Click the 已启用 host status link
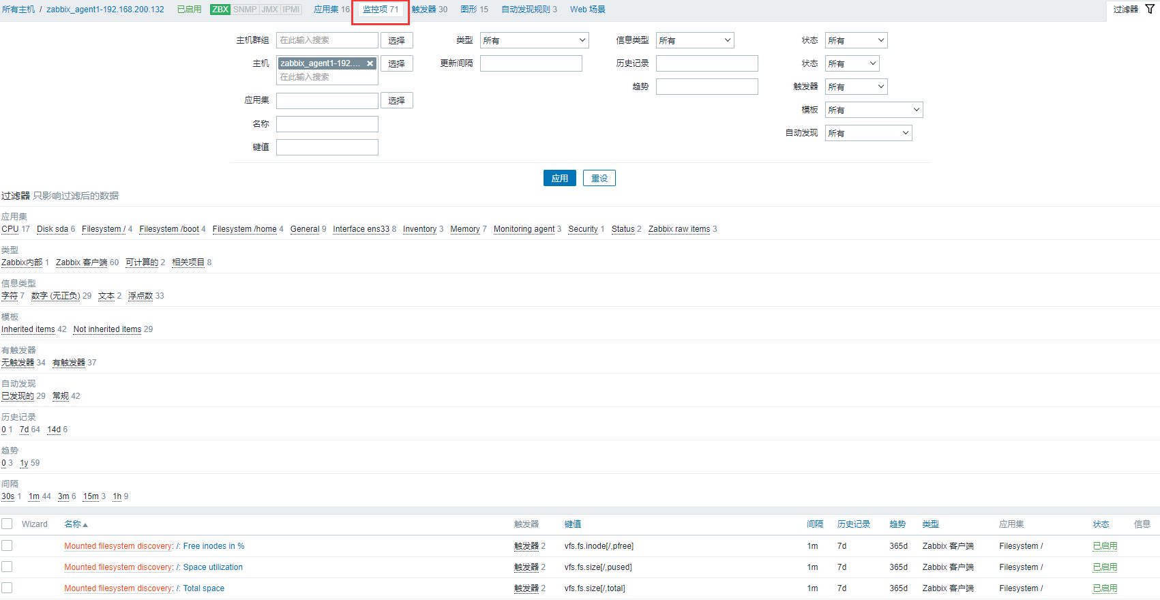Image resolution: width=1160 pixels, height=600 pixels. point(189,10)
